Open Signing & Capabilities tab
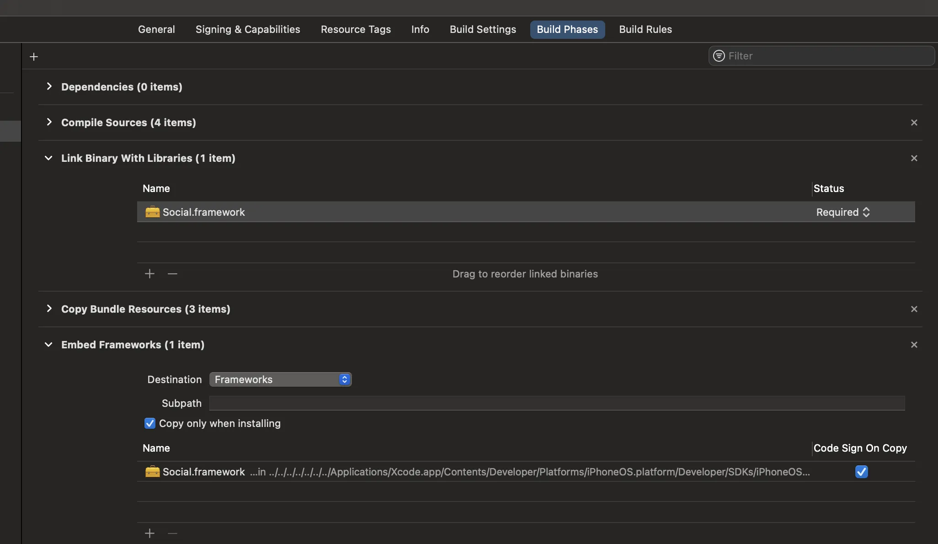The width and height of the screenshot is (938, 544). click(248, 29)
